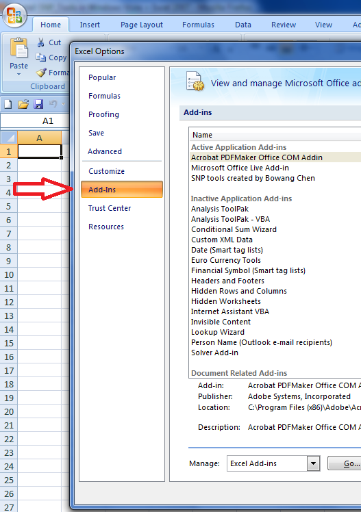Click the Copy icon in Clipboard group
Screen dimensions: 361x512
(41, 57)
